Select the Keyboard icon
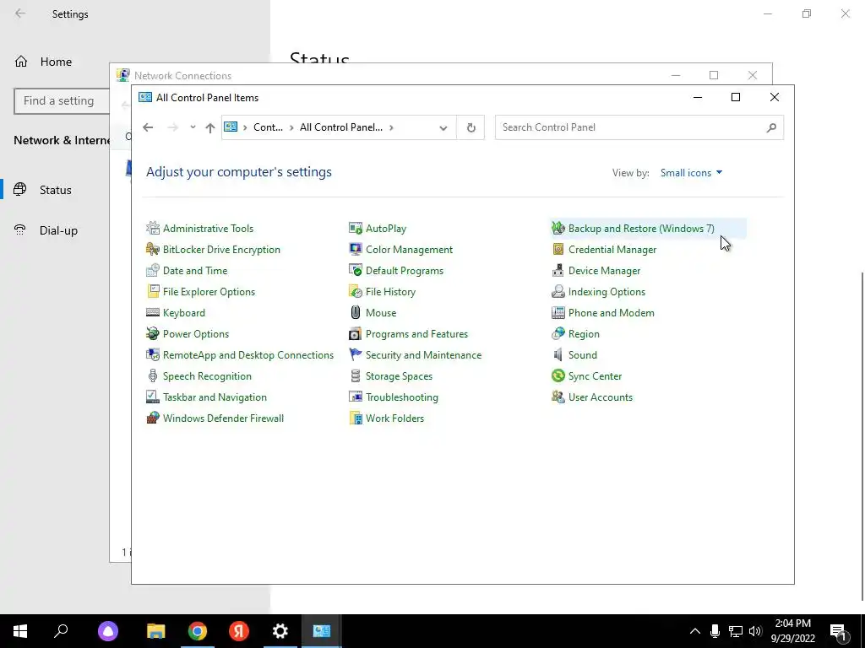This screenshot has width=865, height=648. point(153,312)
